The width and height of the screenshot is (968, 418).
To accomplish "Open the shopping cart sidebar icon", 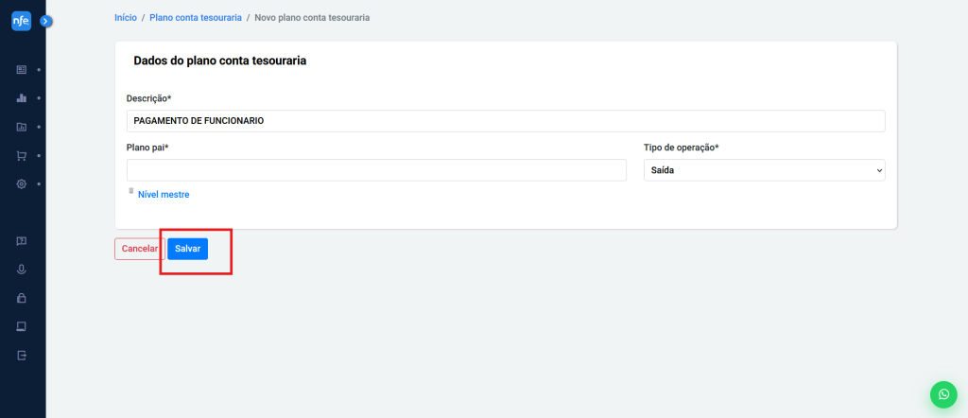I will 22,155.
